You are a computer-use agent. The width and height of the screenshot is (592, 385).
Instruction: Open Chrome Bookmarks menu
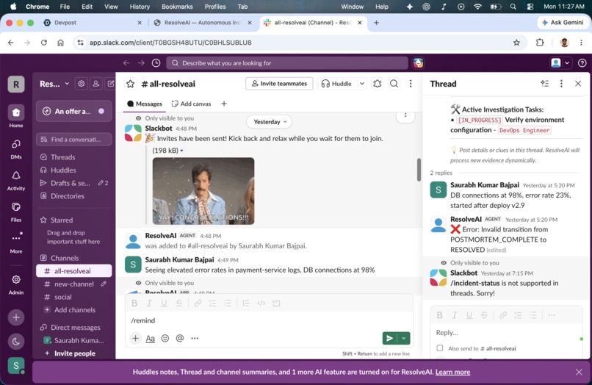click(177, 7)
